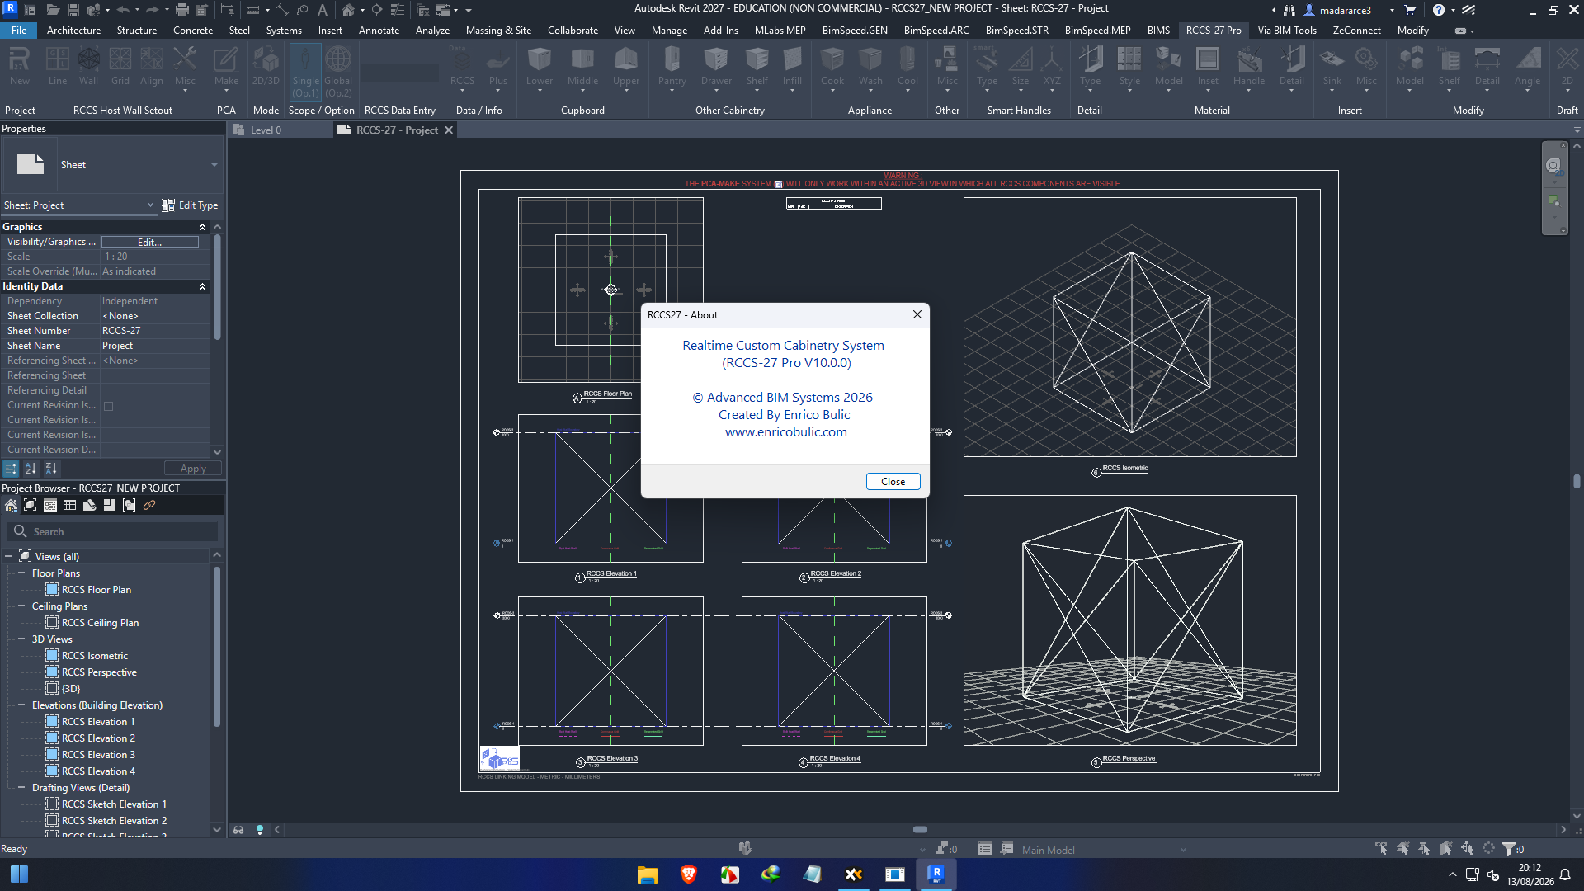The image size is (1584, 891).
Task: Toggle properties sort Z to A
Action: click(51, 469)
